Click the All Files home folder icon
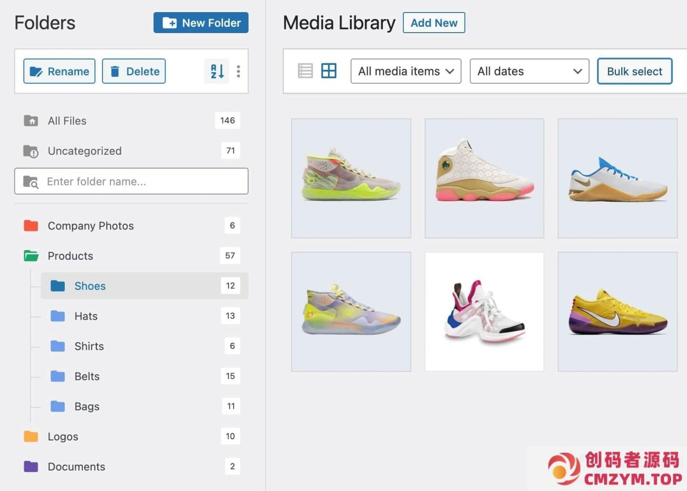687x491 pixels. point(31,121)
